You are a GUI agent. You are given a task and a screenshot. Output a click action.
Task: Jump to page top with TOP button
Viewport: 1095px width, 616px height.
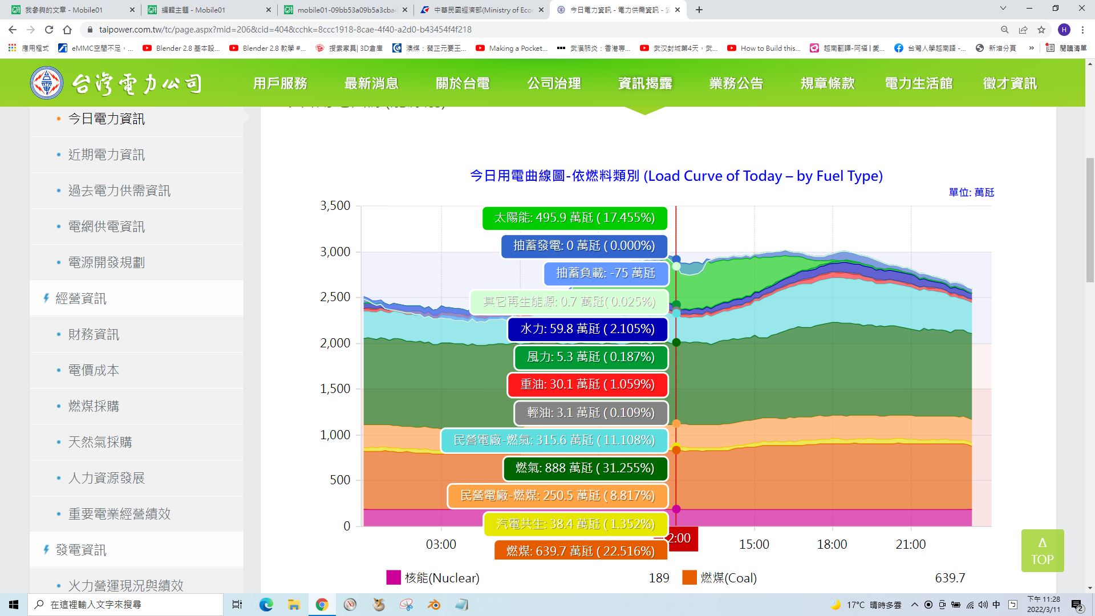(x=1043, y=551)
